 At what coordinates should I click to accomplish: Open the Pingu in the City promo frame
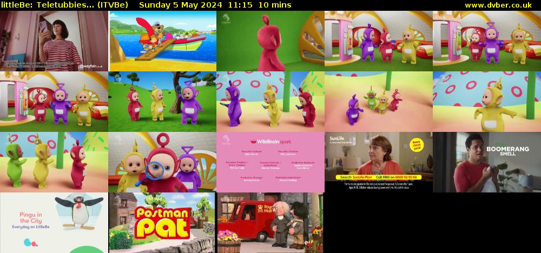[54, 223]
